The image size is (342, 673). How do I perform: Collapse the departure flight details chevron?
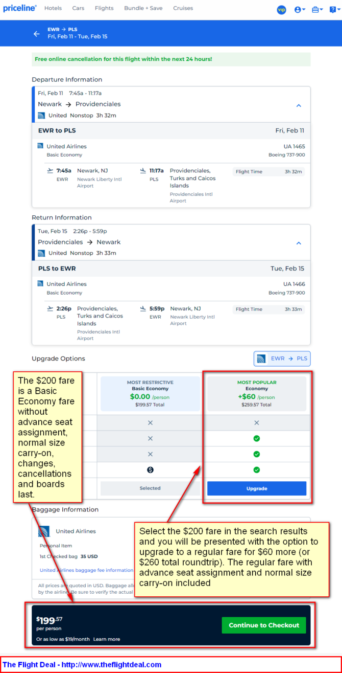pos(299,105)
